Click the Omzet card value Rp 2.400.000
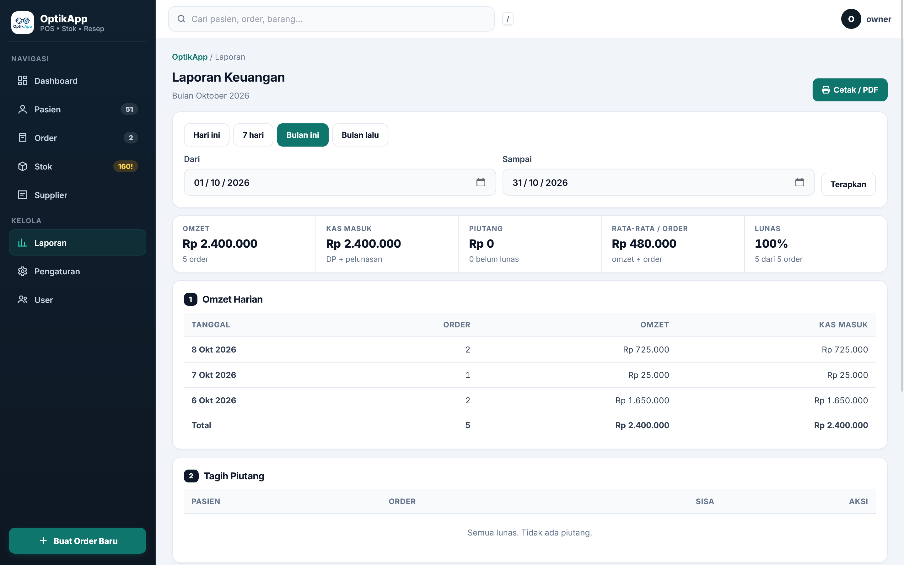The height and width of the screenshot is (565, 904). point(220,244)
